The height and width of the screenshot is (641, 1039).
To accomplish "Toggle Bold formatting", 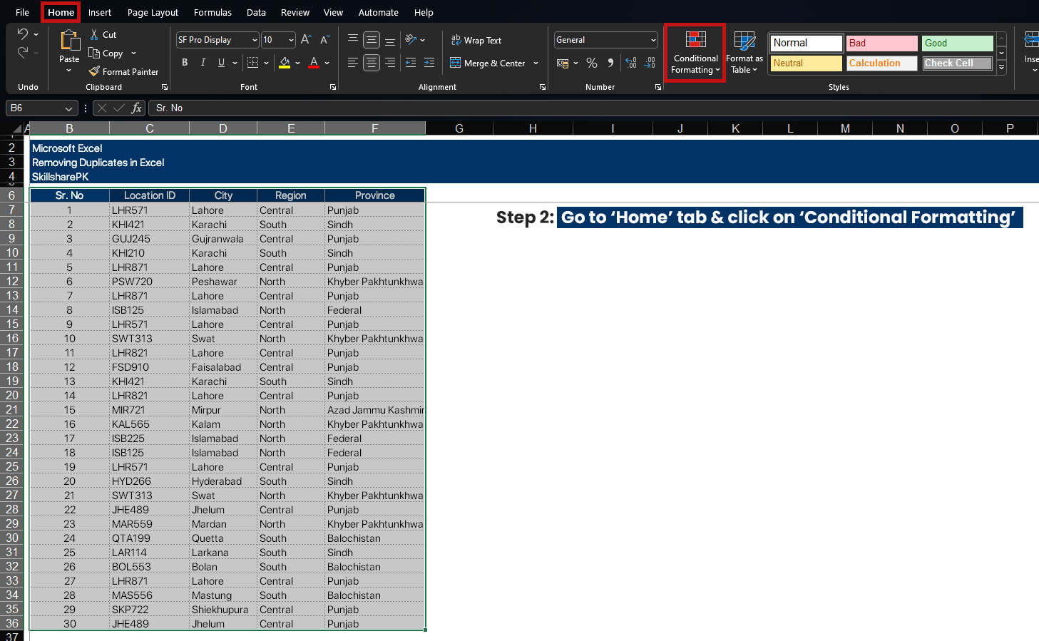I will pos(185,63).
